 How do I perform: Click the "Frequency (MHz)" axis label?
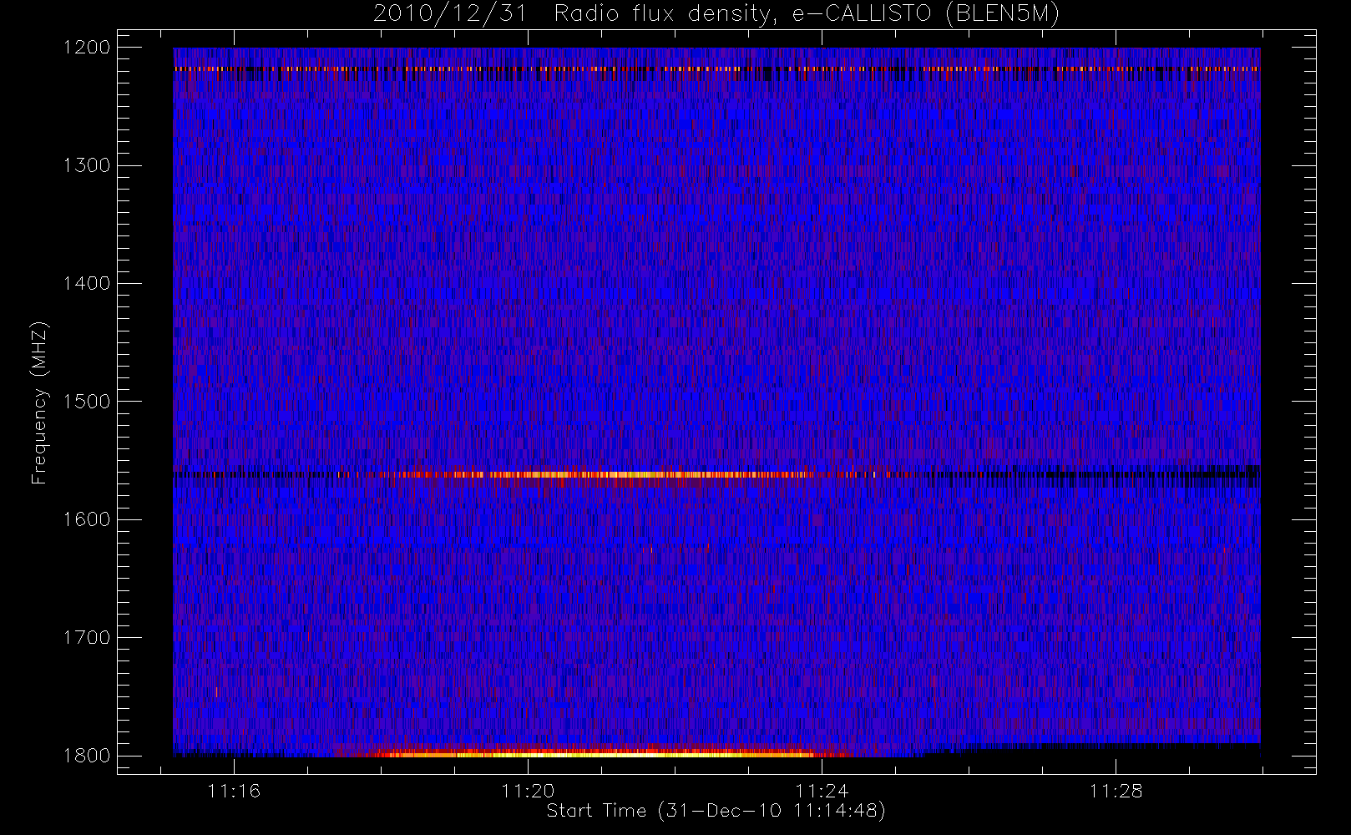tap(39, 402)
